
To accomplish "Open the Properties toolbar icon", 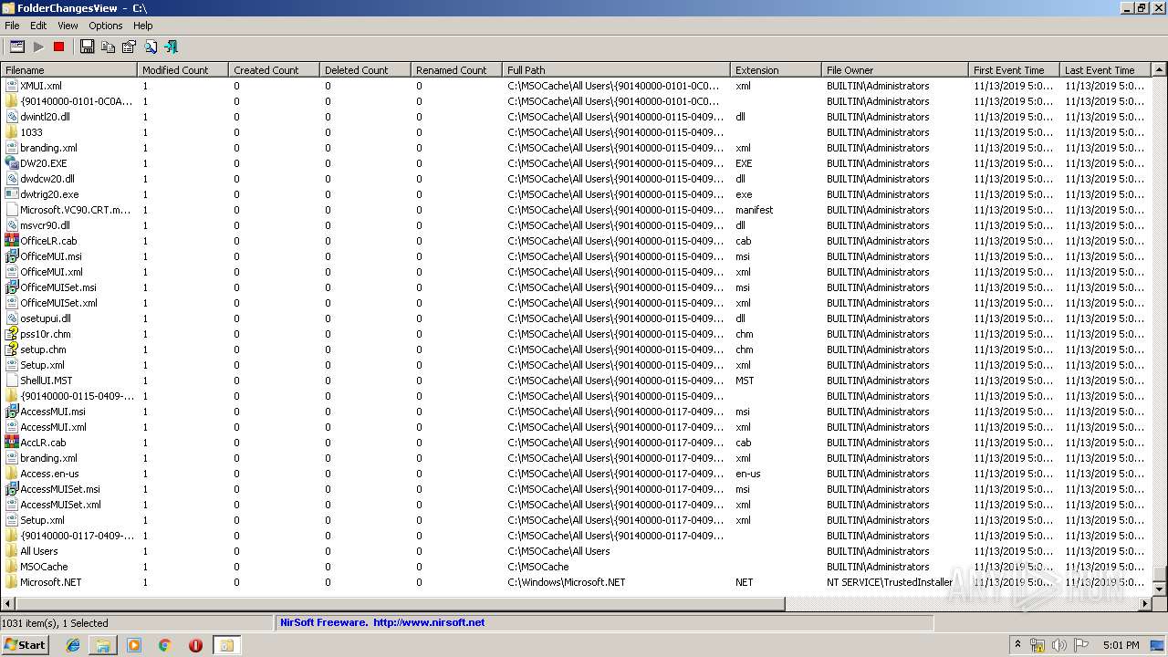I will pyautogui.click(x=129, y=47).
